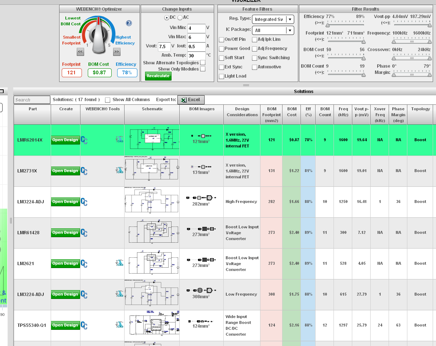436x346 pixels.
Task: Open WEBENCH tools CC icon for LMR62014X
Action: coord(84,140)
